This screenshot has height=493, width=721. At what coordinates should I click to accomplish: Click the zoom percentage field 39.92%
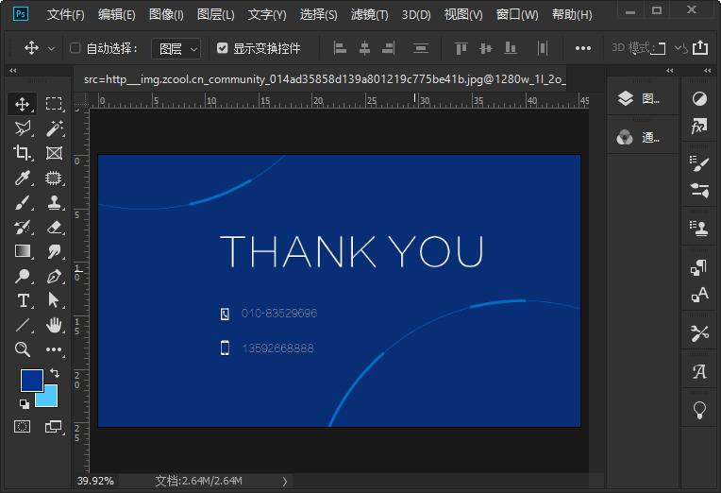click(95, 481)
